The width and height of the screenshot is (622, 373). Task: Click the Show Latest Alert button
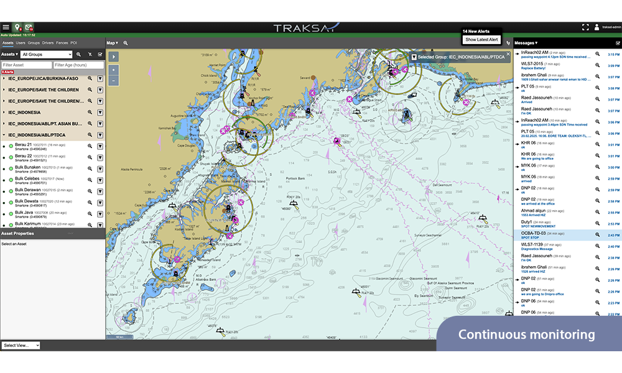pyautogui.click(x=482, y=40)
